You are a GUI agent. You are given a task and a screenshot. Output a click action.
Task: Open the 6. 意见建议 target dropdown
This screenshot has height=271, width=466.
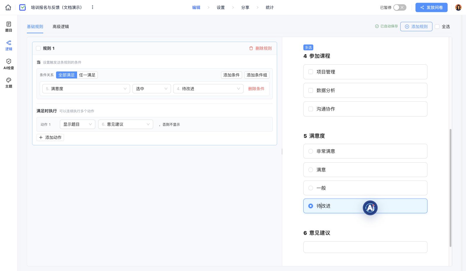click(126, 124)
